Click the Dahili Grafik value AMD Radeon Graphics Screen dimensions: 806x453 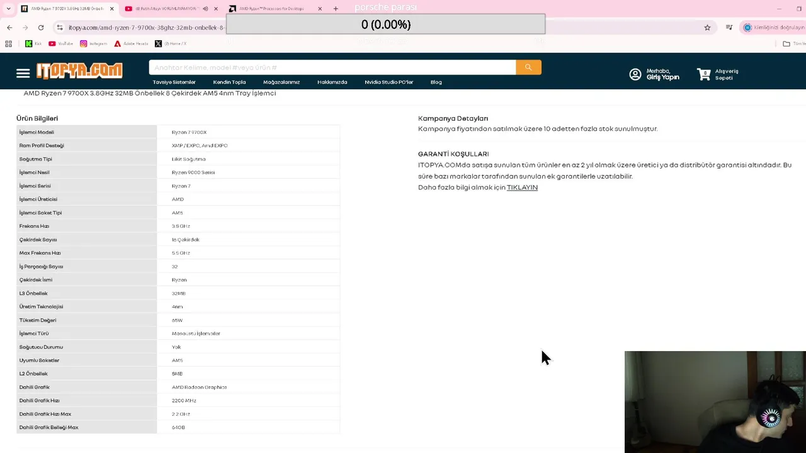pyautogui.click(x=199, y=388)
